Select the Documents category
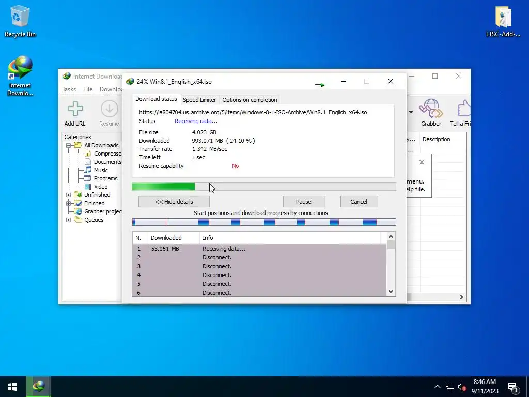 (x=107, y=162)
